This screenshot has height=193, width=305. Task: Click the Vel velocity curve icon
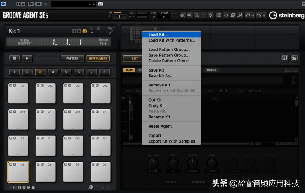(x=110, y=33)
